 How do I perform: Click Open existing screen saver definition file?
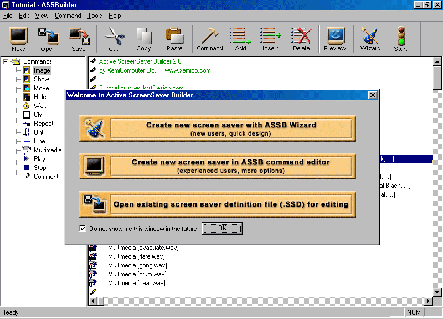pyautogui.click(x=217, y=204)
